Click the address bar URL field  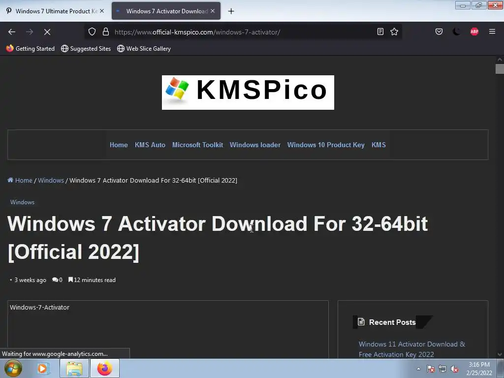point(243,32)
